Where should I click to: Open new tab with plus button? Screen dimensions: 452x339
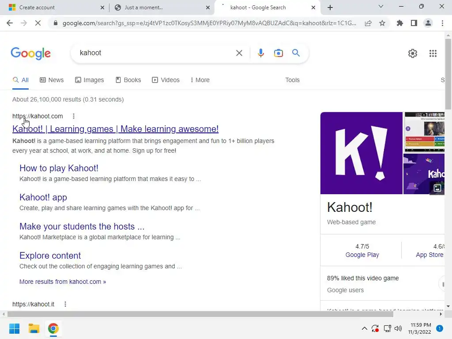pos(330,8)
